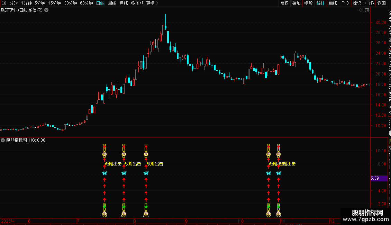This screenshot has width=391, height=225.
Task: Click the 股朋指标网 HG indicator label
Action: click(x=26, y=140)
